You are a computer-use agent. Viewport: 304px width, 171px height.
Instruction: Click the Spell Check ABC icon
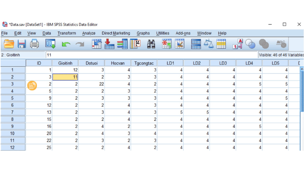click(x=282, y=44)
